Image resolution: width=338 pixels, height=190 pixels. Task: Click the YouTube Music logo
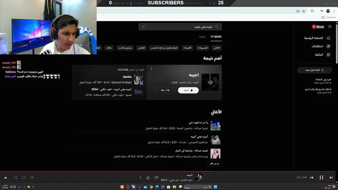click(318, 27)
